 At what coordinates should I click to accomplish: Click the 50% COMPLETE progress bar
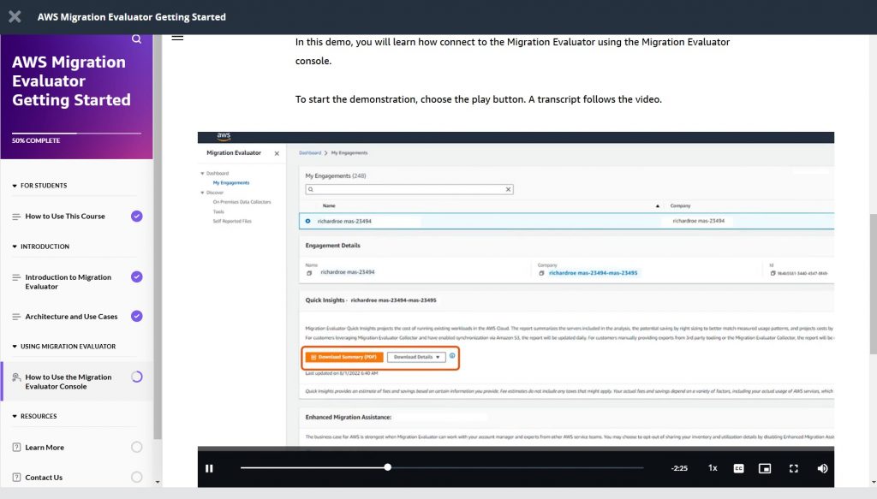[76, 133]
